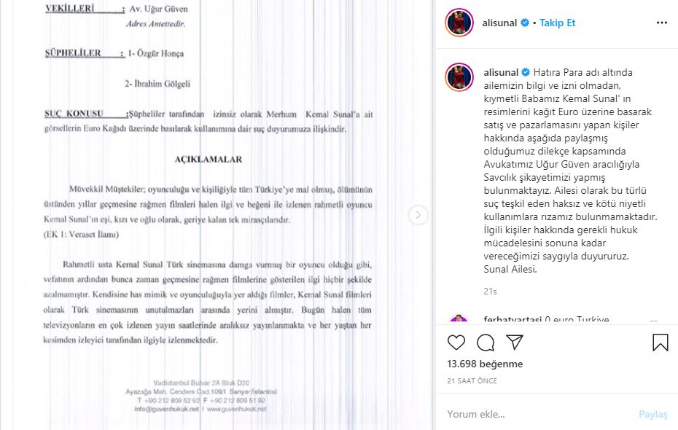View the 13.698 beğenme likes list
The width and height of the screenshot is (678, 430).
[485, 364]
